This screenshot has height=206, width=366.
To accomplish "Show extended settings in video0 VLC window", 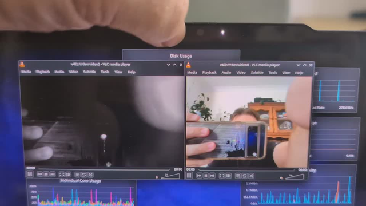I will (228, 176).
